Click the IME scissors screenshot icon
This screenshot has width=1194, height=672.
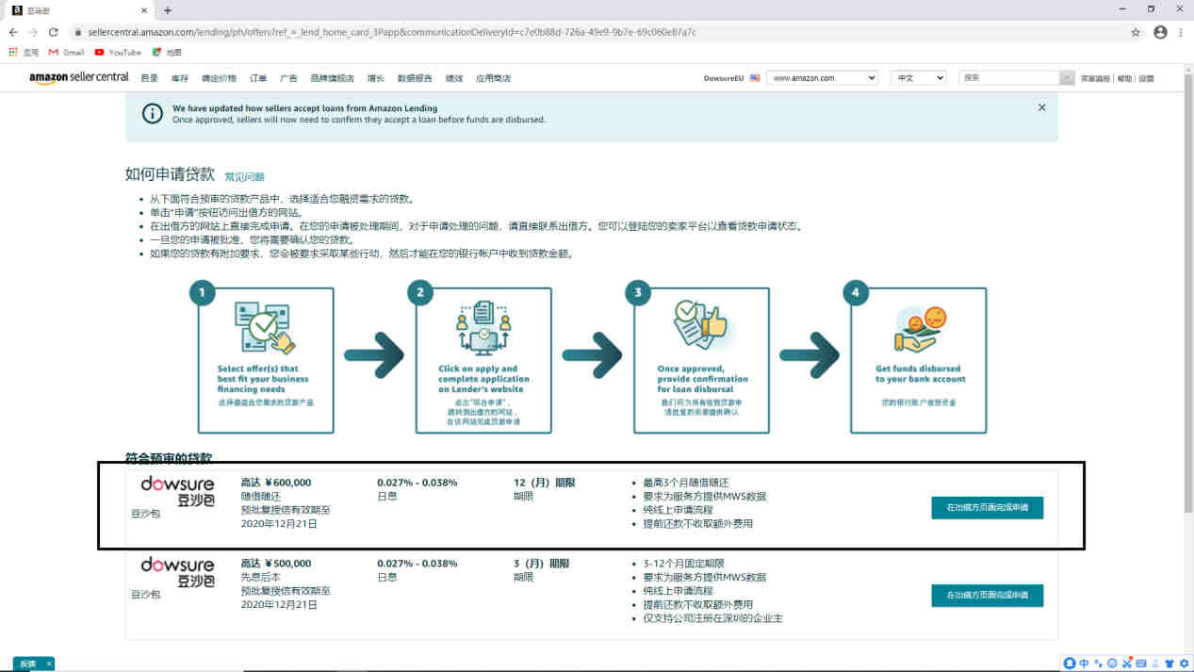click(1126, 664)
